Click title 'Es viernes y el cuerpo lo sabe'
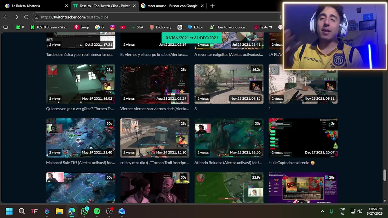388x218 pixels. pos(154,55)
